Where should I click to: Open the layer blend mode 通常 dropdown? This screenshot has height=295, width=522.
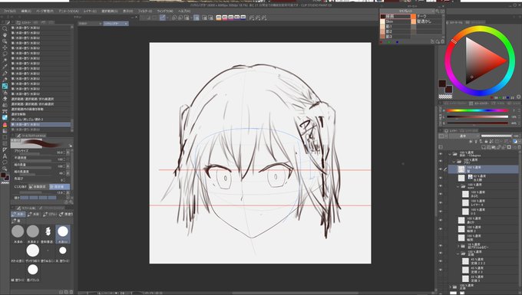(464, 136)
